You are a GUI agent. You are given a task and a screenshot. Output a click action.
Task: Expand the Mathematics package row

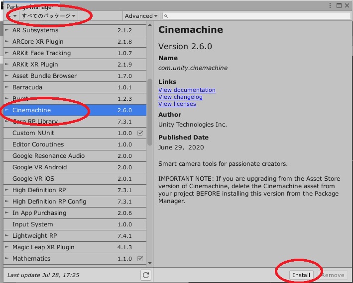click(7, 258)
